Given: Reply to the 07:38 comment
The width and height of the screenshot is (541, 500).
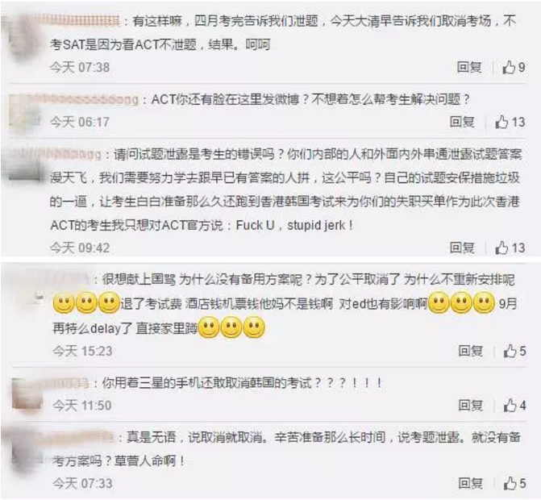Looking at the screenshot, I should click(469, 67).
